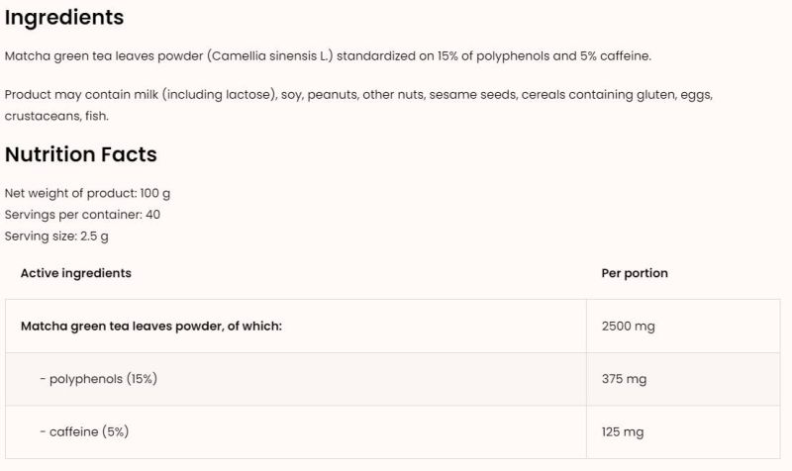Click the 375 mg table value

[624, 379]
